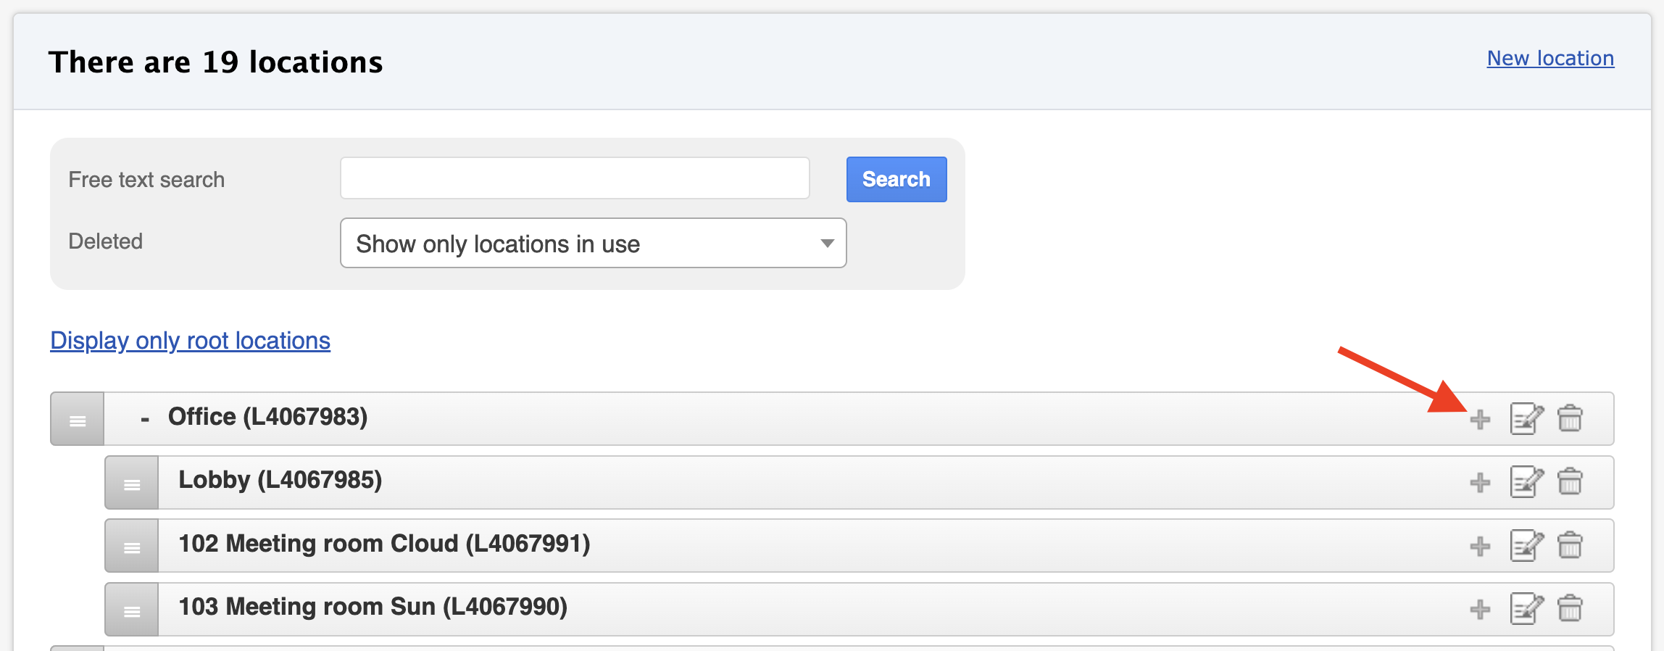Edit the Lobby location
1664x651 pixels.
click(1526, 481)
